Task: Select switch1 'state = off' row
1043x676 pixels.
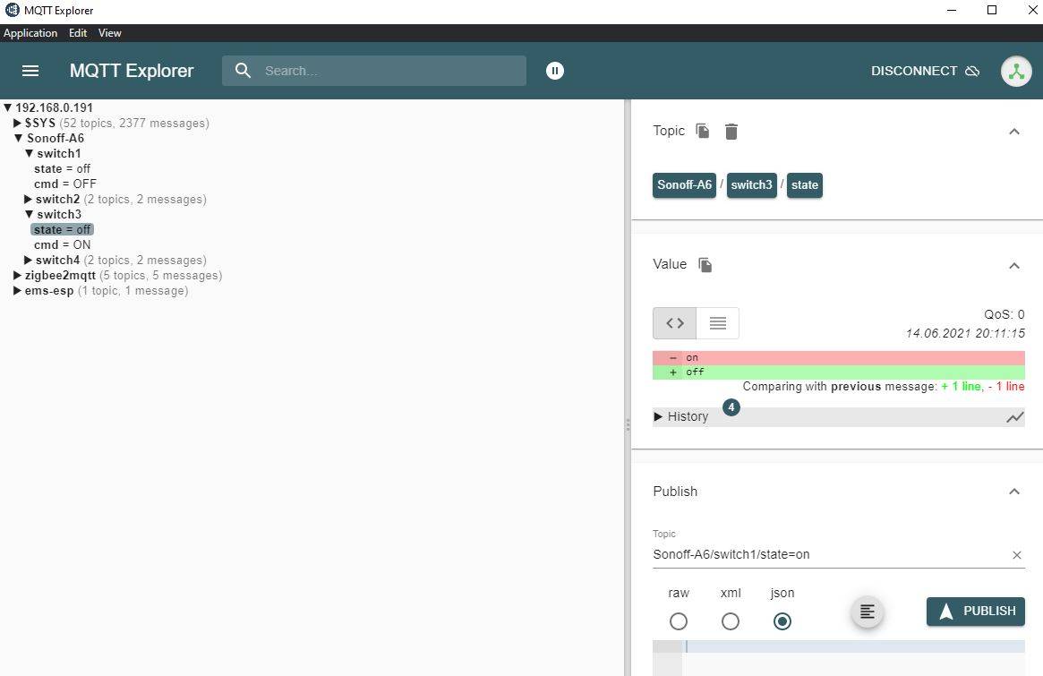Action: [x=62, y=169]
